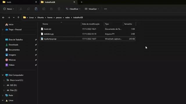Select the tcpdump.pcap file
The width and height of the screenshot is (186, 104).
[x=88, y=39]
